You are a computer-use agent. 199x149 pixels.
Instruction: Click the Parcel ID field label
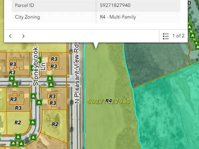tap(24, 5)
